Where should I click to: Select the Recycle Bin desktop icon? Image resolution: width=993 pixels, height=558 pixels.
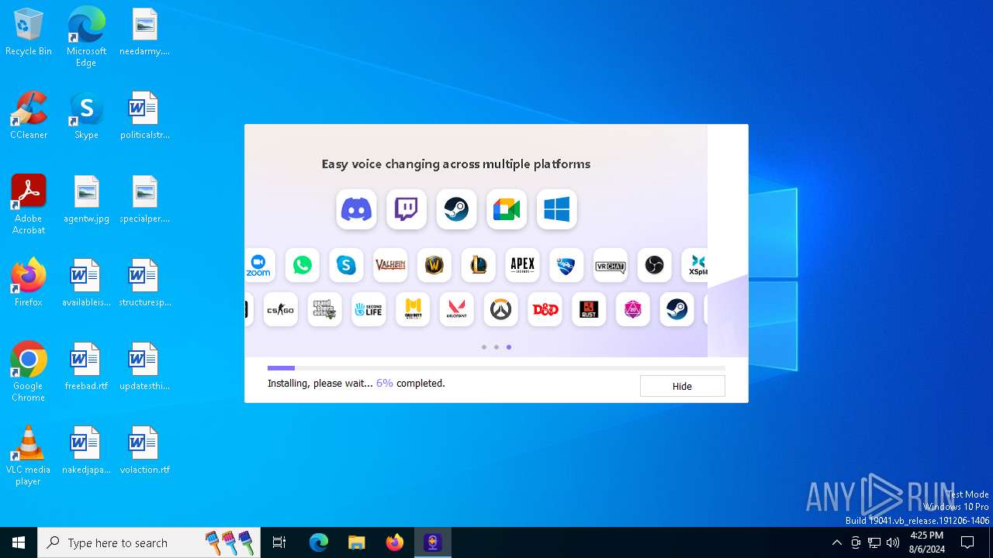(29, 33)
